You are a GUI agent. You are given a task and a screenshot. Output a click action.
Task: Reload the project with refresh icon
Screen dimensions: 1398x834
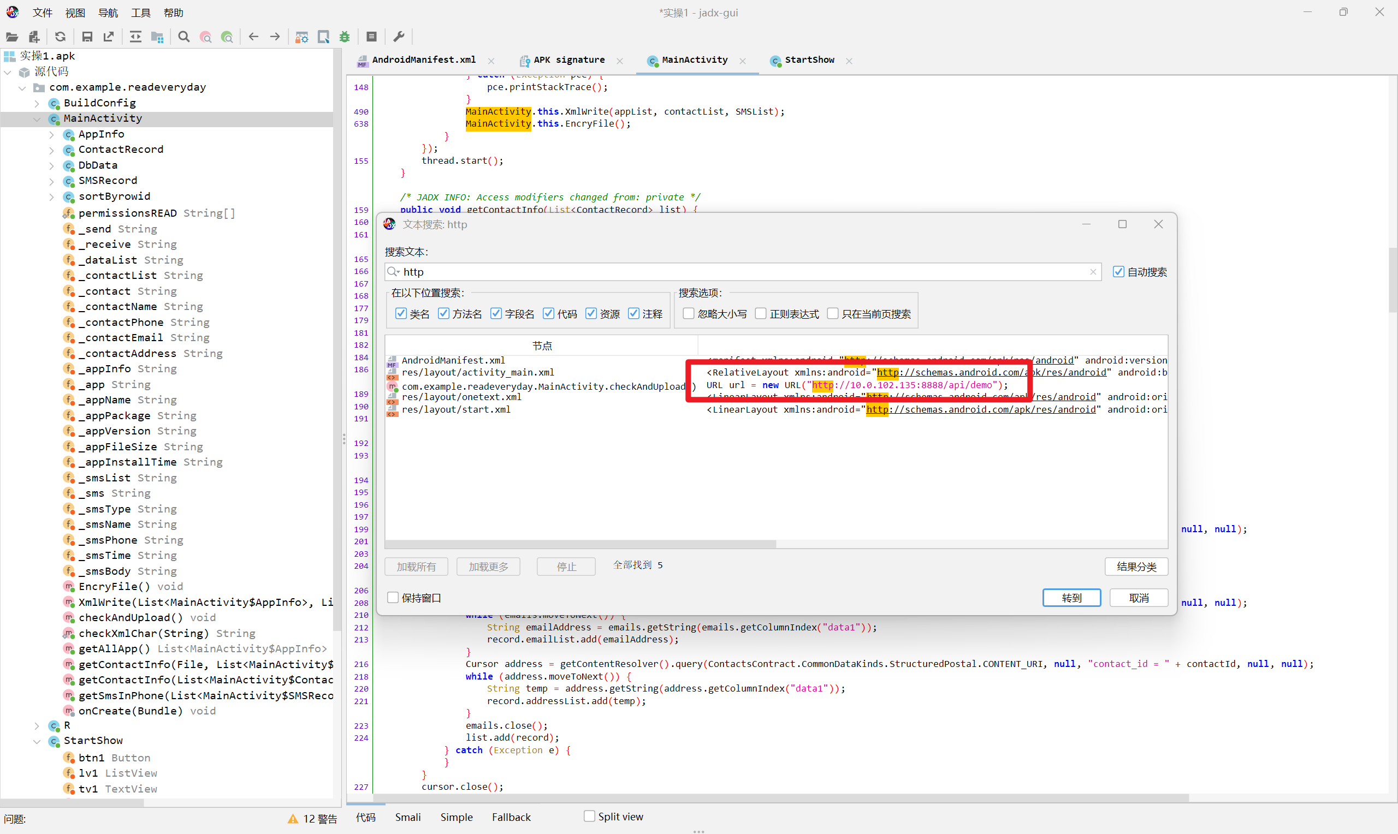click(60, 37)
